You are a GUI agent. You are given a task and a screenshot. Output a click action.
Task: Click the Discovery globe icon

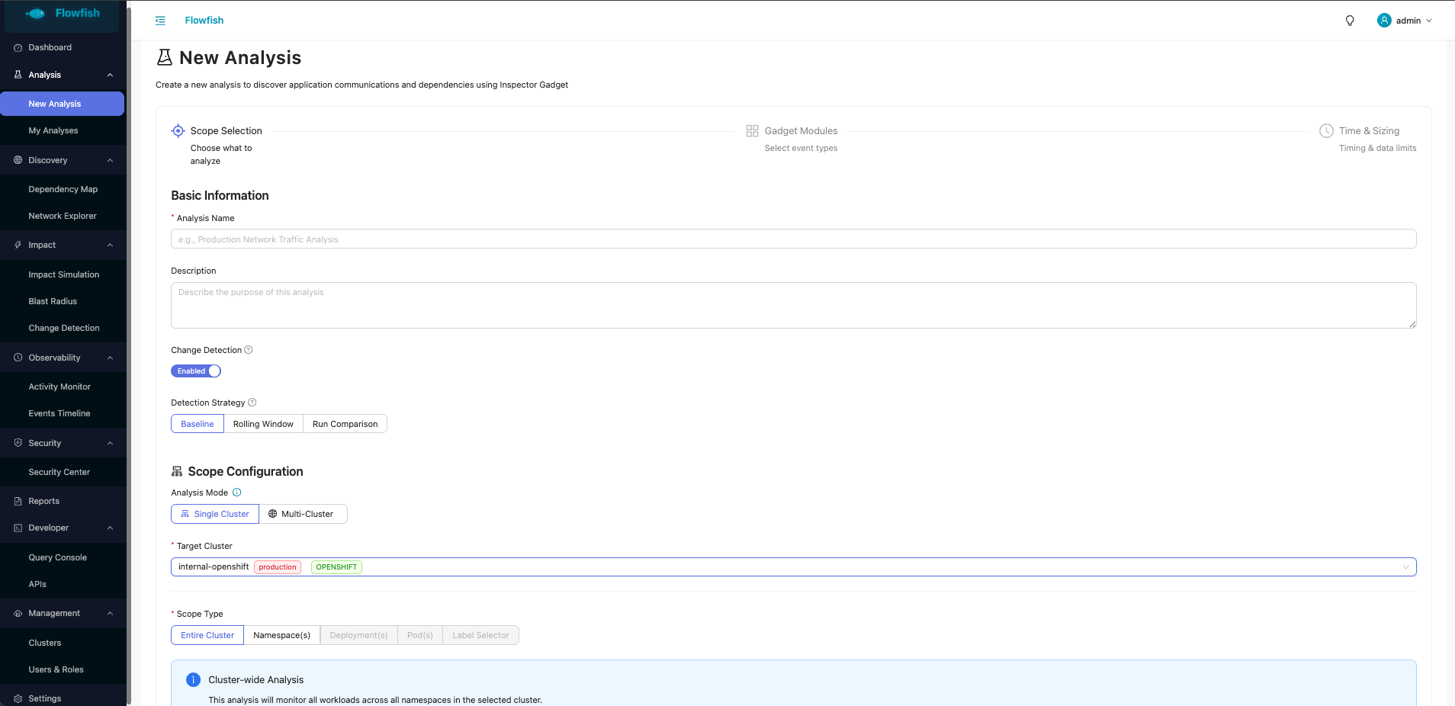(18, 160)
